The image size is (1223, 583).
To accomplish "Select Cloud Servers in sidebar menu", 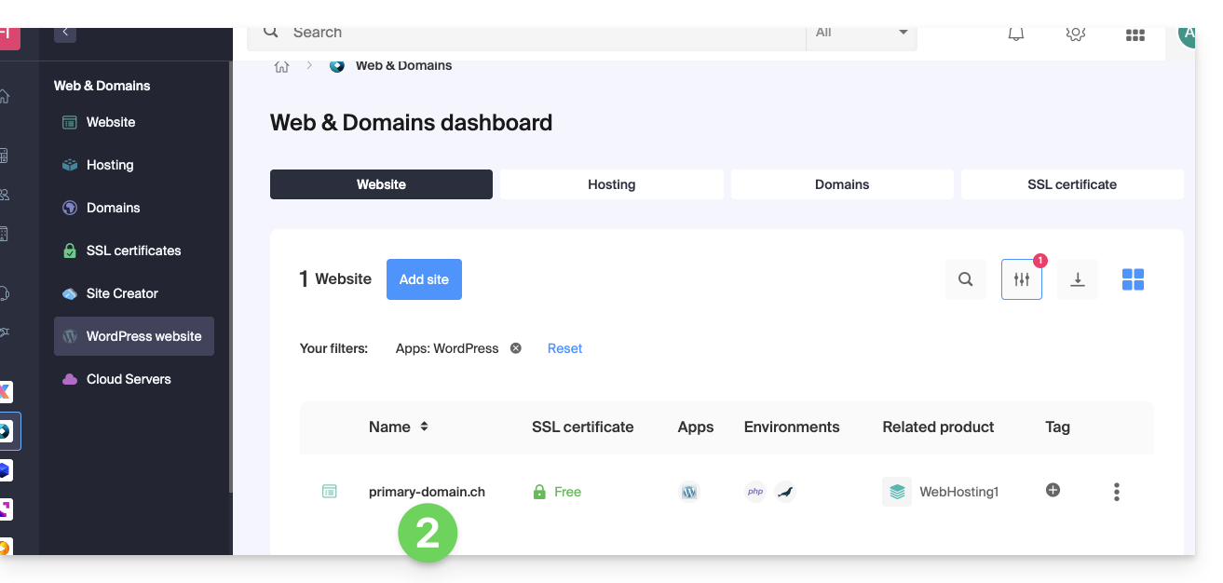I will [129, 379].
